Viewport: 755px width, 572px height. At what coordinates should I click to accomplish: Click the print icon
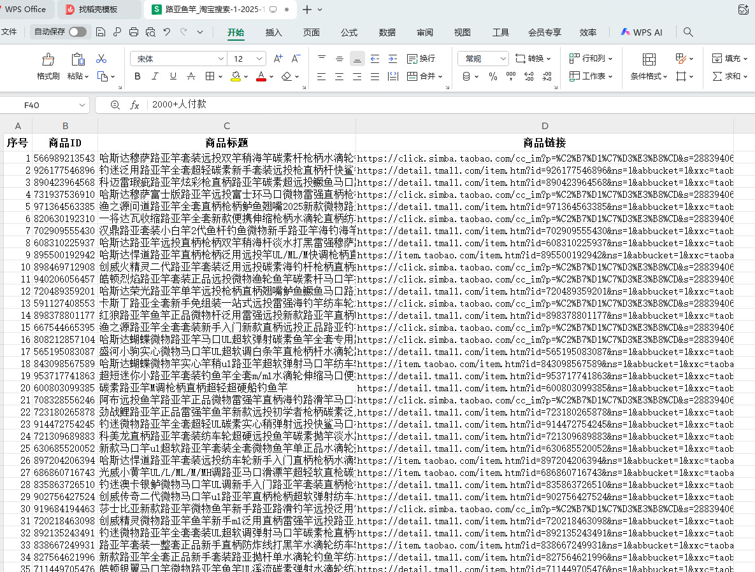pyautogui.click(x=134, y=32)
